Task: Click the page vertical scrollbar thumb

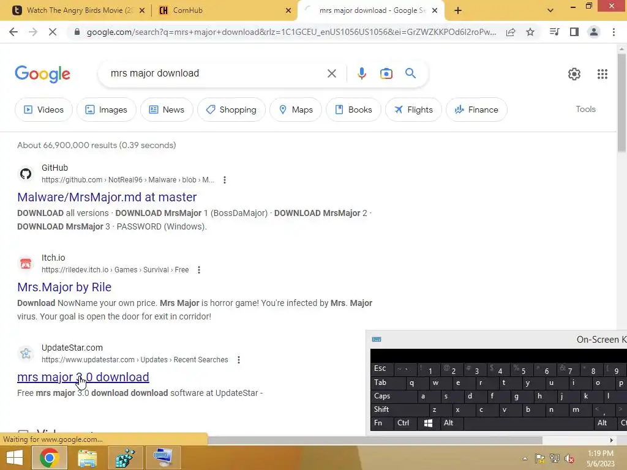Action: (621, 102)
